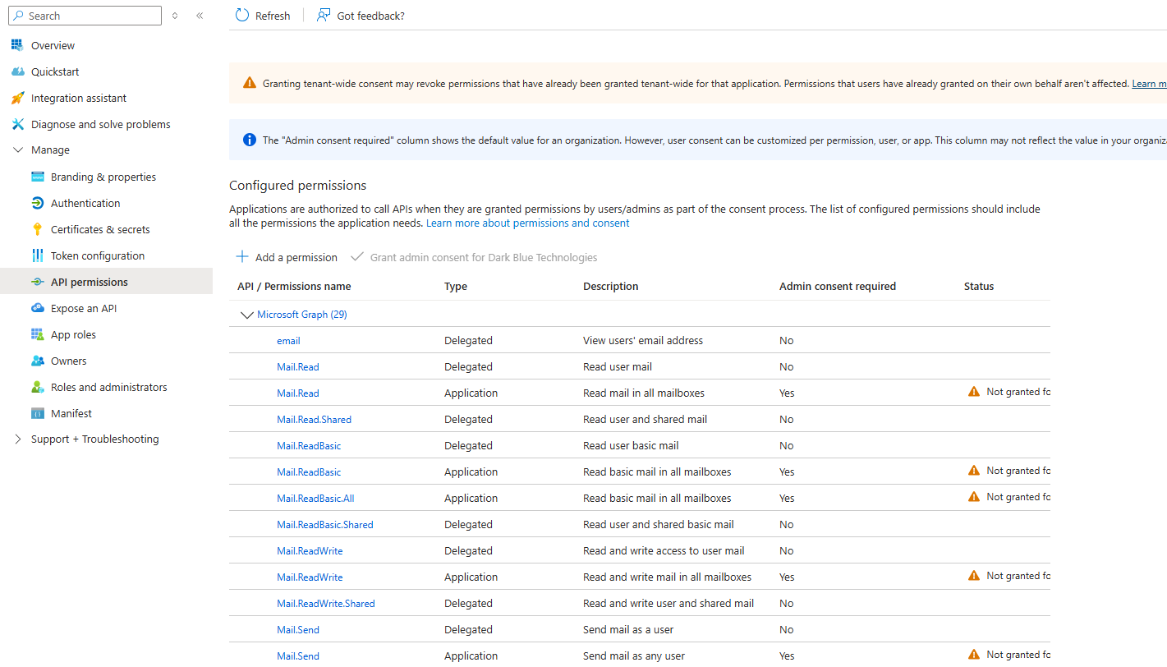Click in the sidebar Search field
The image size is (1167, 667).
tap(85, 16)
